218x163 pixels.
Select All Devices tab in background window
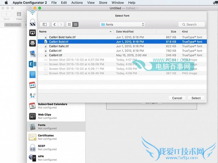13,25
